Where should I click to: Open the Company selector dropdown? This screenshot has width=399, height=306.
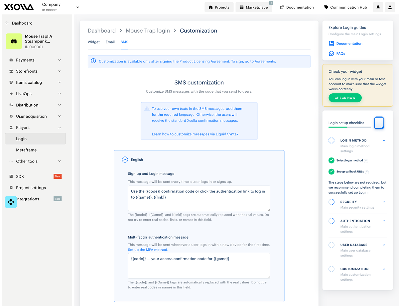(78, 7)
